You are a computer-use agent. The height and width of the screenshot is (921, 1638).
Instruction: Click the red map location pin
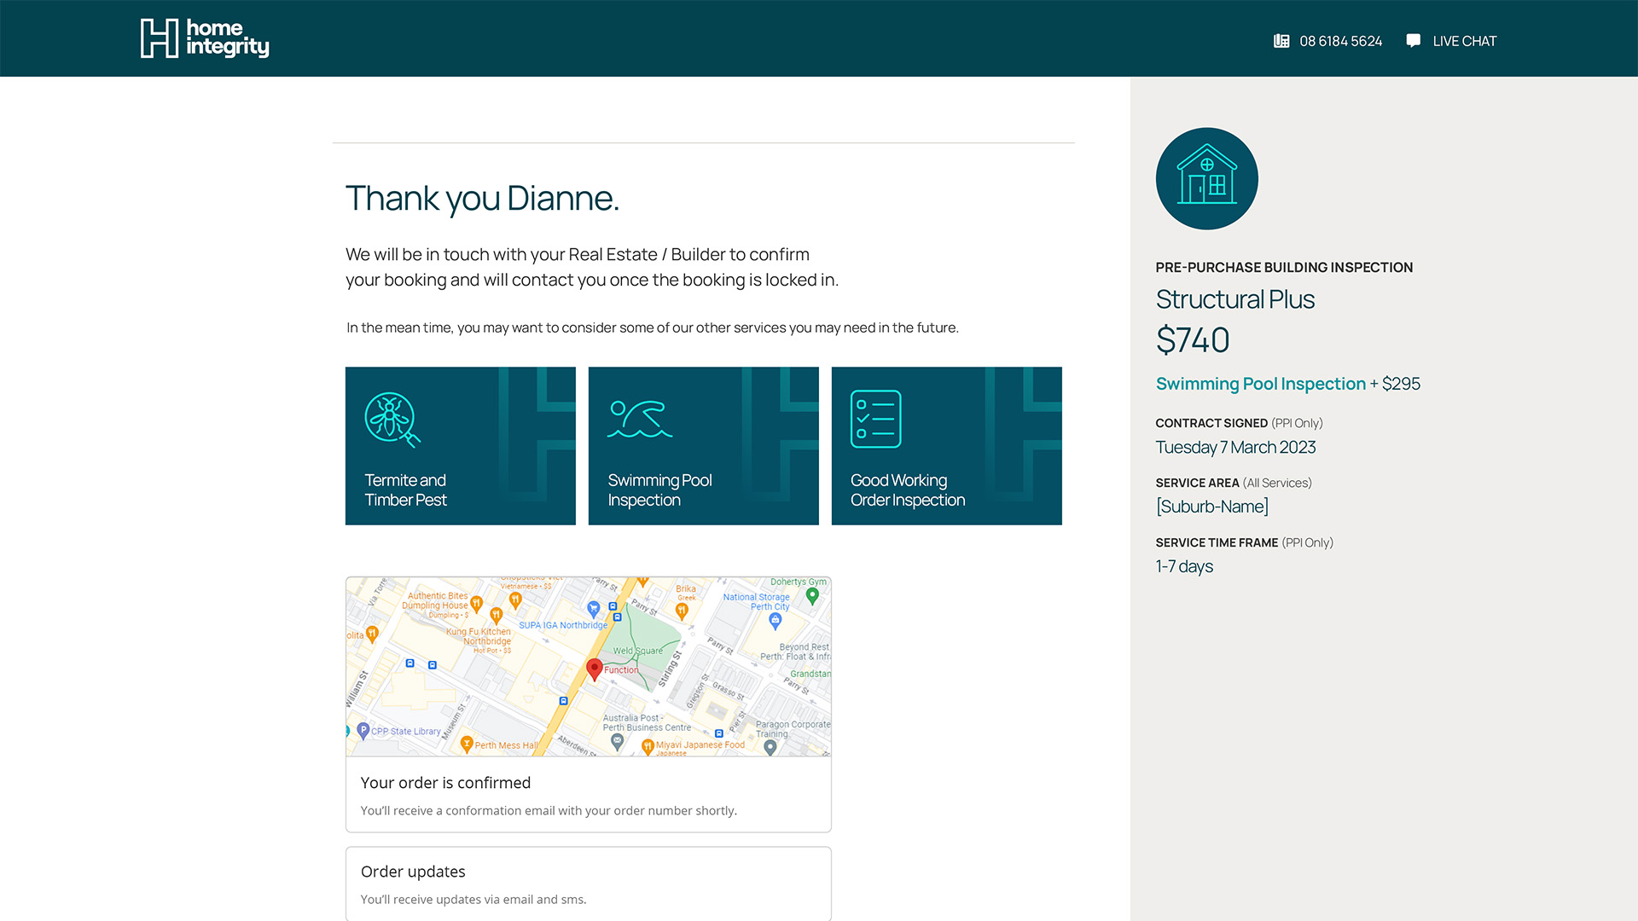595,669
